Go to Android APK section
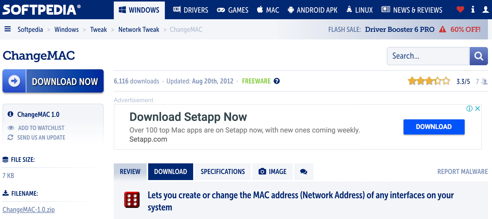The width and height of the screenshot is (492, 219). click(x=312, y=10)
